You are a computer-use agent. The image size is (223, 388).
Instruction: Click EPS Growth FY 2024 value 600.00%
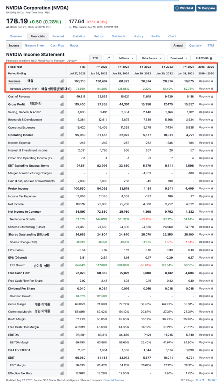pos(123,265)
